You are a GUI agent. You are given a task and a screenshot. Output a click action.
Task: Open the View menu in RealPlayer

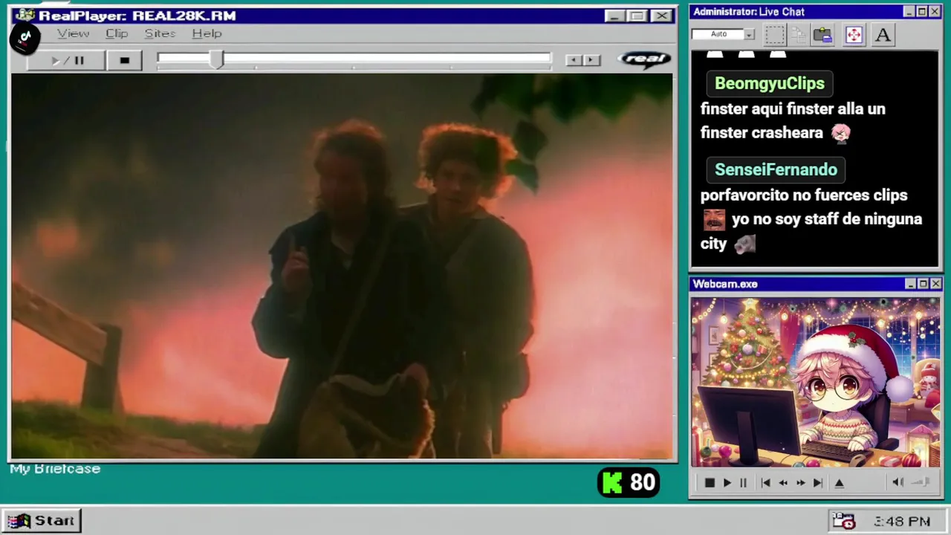pos(73,33)
